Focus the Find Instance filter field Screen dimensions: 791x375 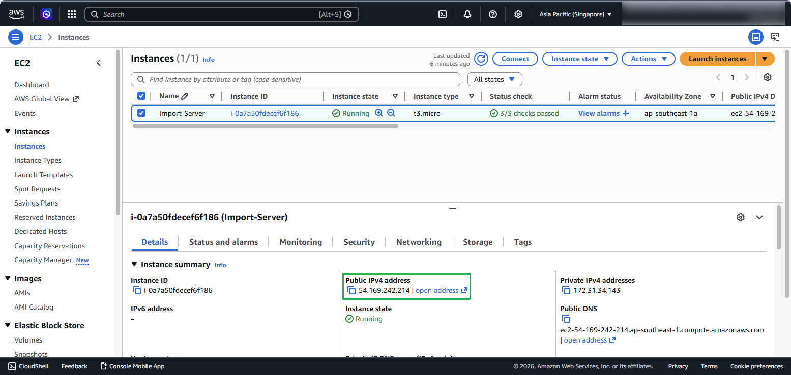coord(296,79)
